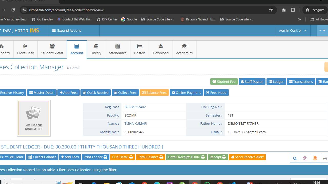328x184 pixels.
Task: Click the student photo placeholder thumbnail
Action: point(34,118)
